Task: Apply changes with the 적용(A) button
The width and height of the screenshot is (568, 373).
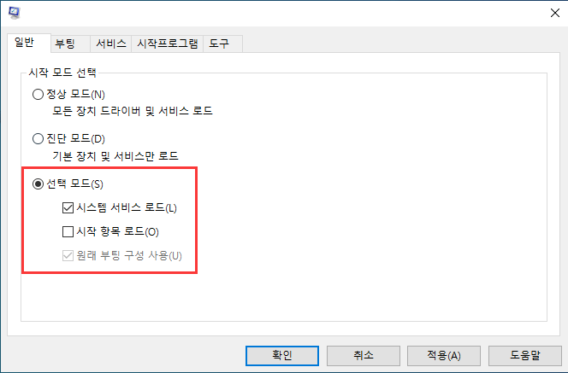Action: [444, 356]
